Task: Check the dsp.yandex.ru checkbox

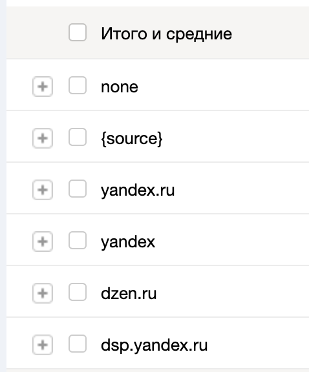Action: (x=78, y=344)
